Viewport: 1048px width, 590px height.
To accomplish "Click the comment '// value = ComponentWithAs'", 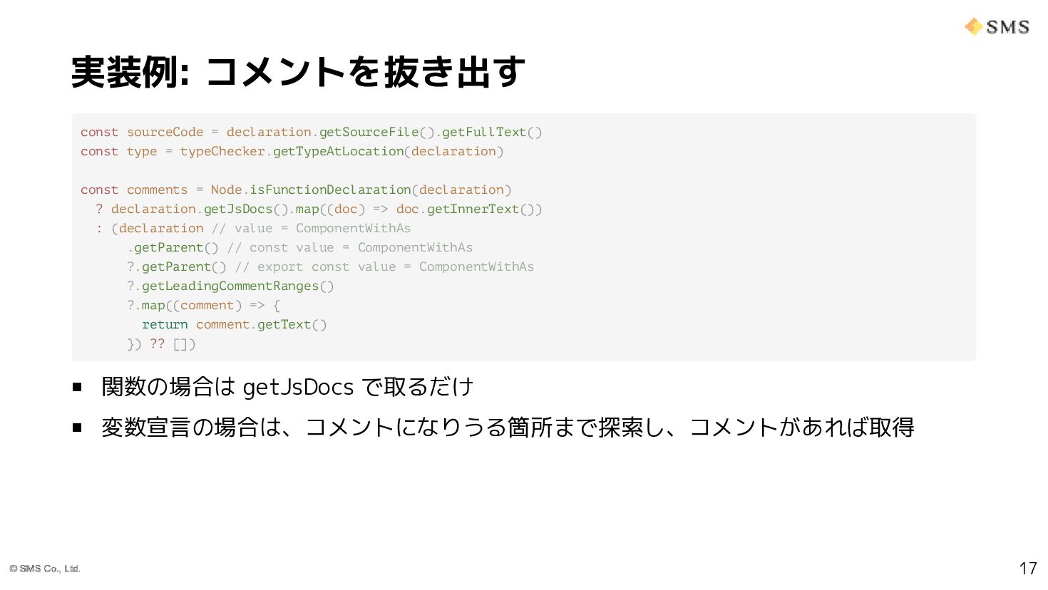I will 311,228.
